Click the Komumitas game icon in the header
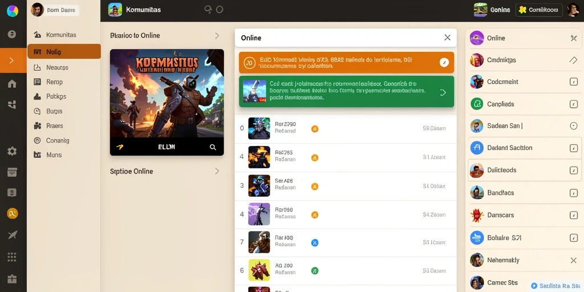The image size is (584, 292). pos(115,10)
